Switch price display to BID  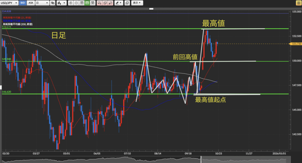[23, 3]
